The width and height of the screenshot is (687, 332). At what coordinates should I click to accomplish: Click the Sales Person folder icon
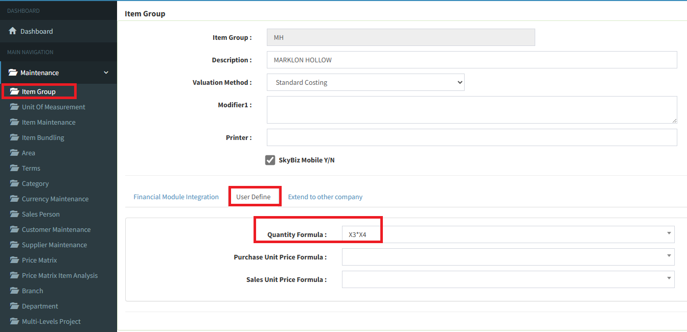click(14, 214)
